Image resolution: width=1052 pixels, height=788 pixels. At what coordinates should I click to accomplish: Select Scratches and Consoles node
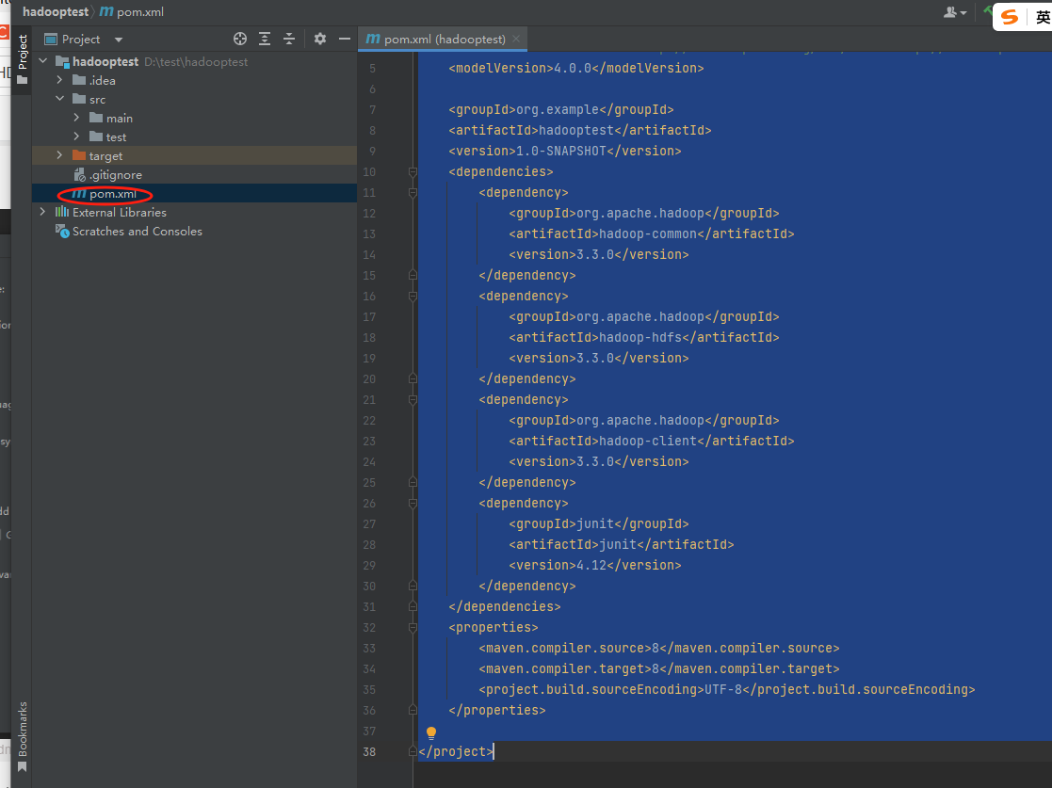click(x=195, y=232)
